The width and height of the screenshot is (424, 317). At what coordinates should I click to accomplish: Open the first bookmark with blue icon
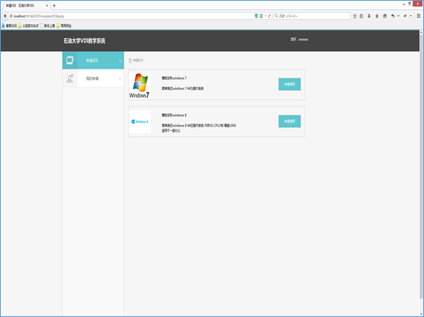[x=9, y=26]
